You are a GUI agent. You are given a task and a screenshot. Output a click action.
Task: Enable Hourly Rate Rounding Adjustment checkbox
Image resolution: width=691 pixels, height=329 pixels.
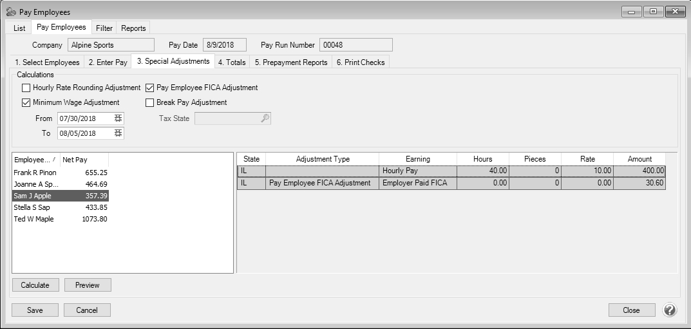[26, 88]
